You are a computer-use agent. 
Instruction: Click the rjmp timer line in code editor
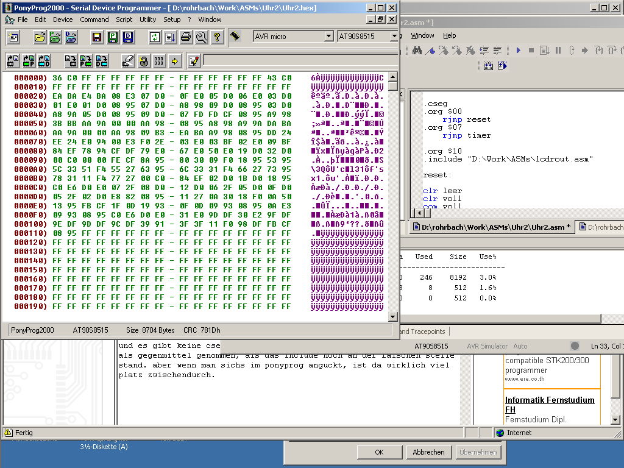466,135
